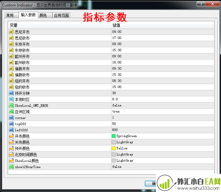Screen dimensions: 221x192
Task: Edit the 30 value for 预开分钟
Action: tap(114, 93)
